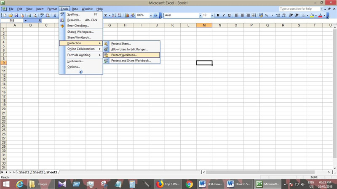Click the Increase Decimal icon
Viewport: 337px width, 189px height.
click(278, 15)
